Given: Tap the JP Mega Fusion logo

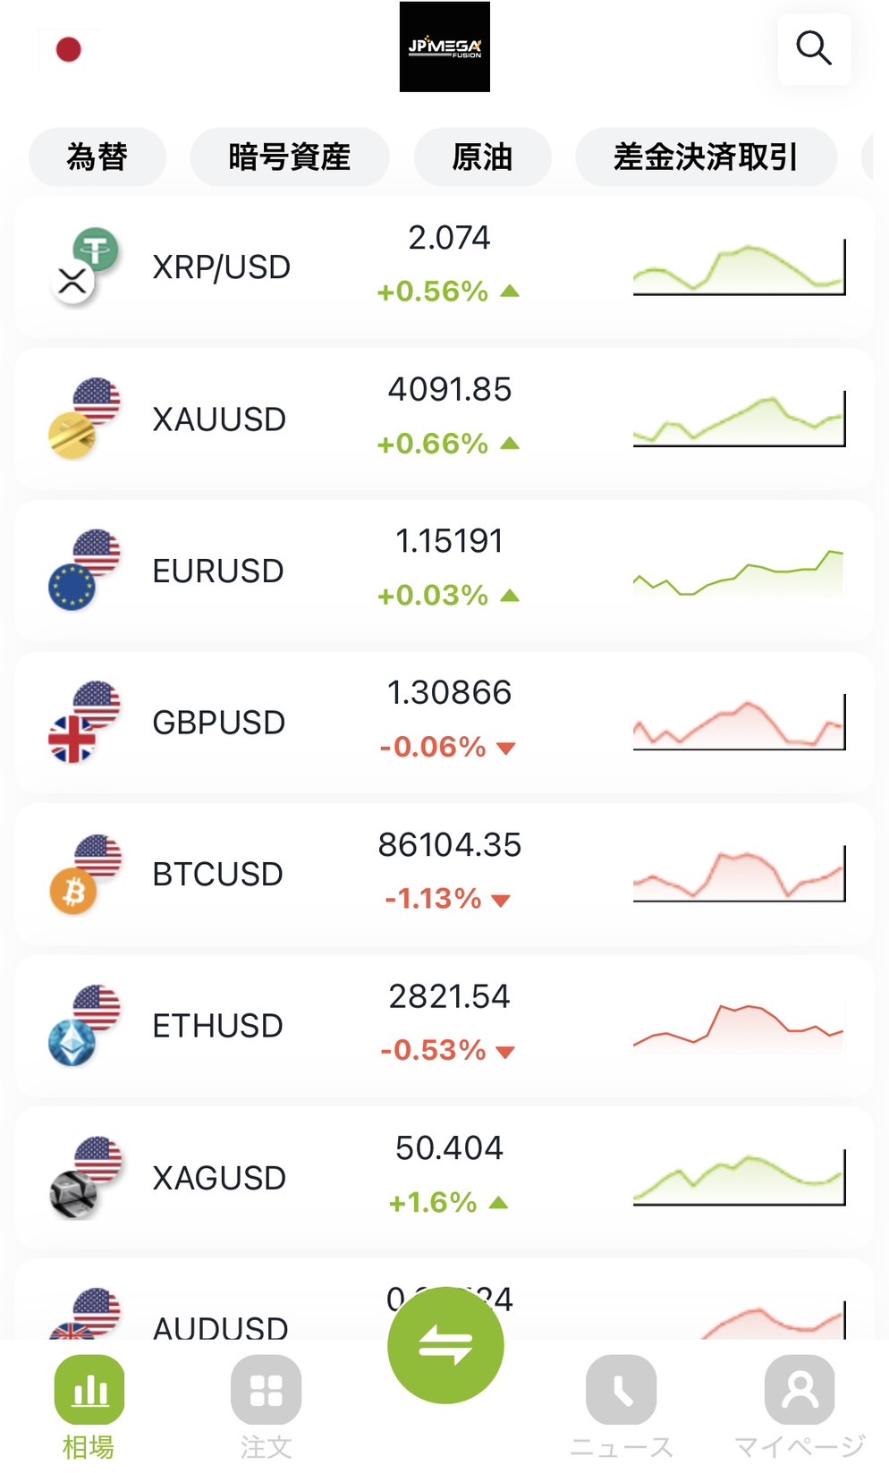Looking at the screenshot, I should click(x=444, y=47).
